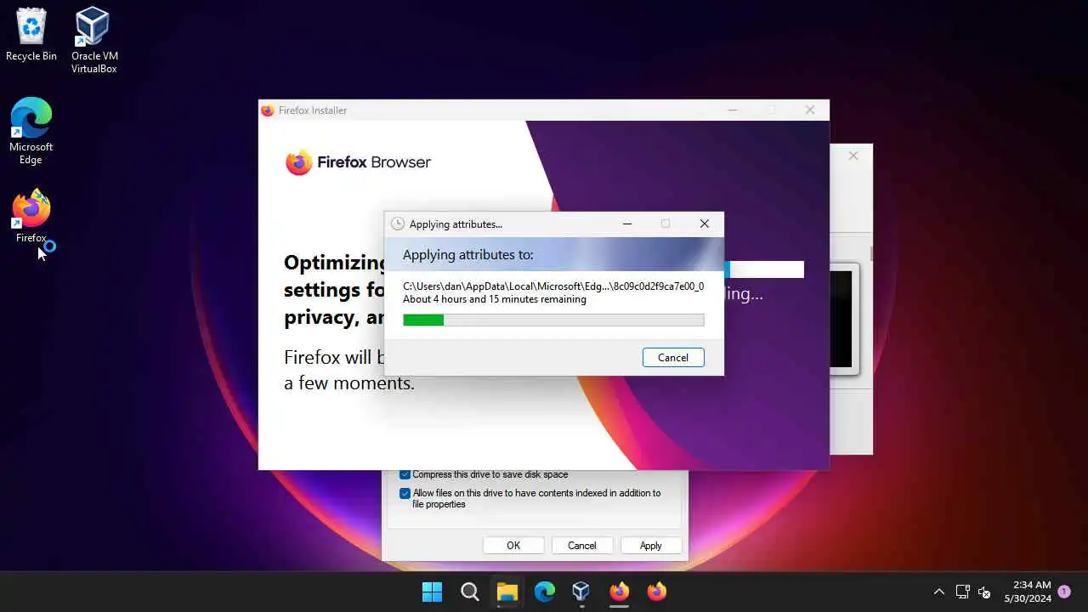Click the Firefox Browser logo in the installer

pos(358,162)
